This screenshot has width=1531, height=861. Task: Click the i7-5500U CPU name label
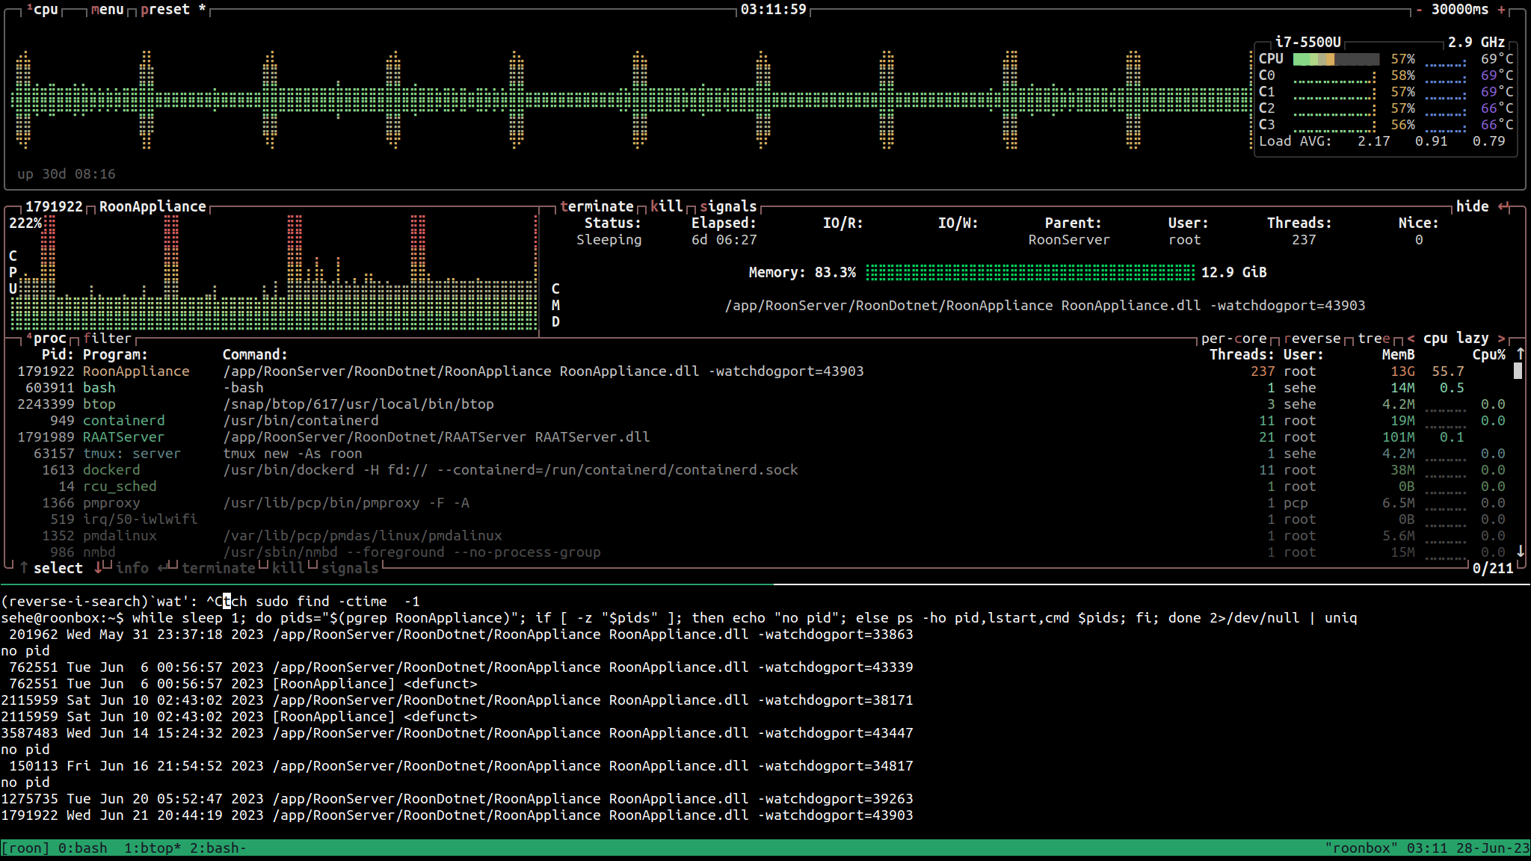(x=1308, y=42)
